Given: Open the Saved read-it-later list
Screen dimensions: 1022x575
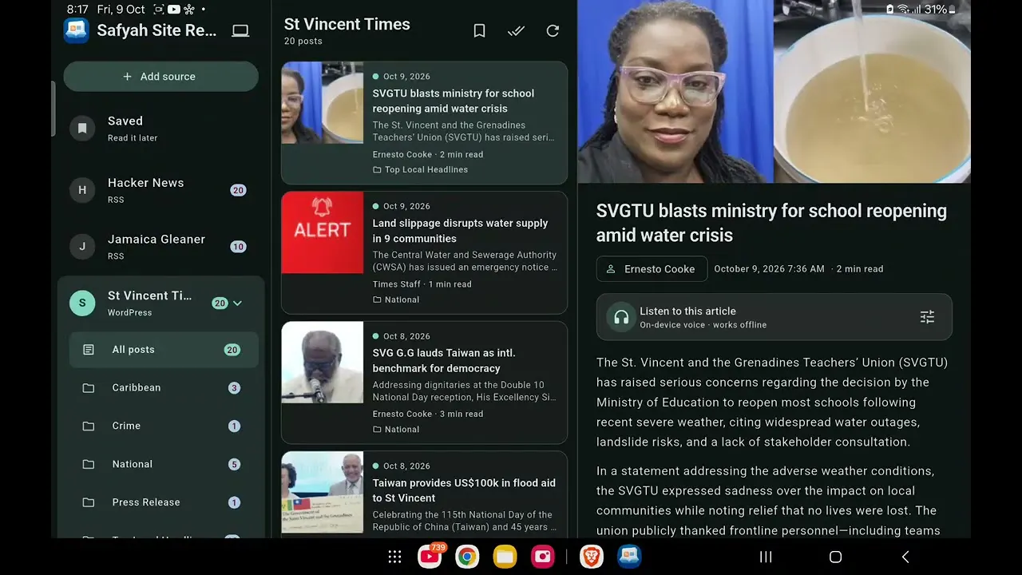Looking at the screenshot, I should point(160,128).
